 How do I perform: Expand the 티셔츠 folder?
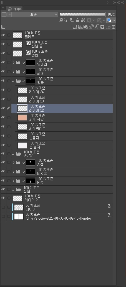tap(14, 172)
